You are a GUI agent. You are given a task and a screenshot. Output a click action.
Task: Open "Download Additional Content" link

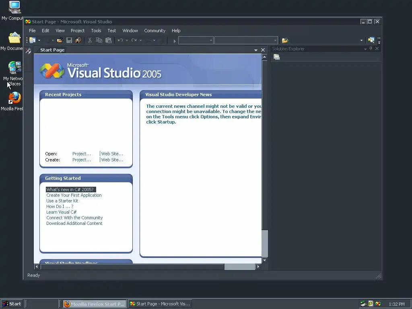74,223
